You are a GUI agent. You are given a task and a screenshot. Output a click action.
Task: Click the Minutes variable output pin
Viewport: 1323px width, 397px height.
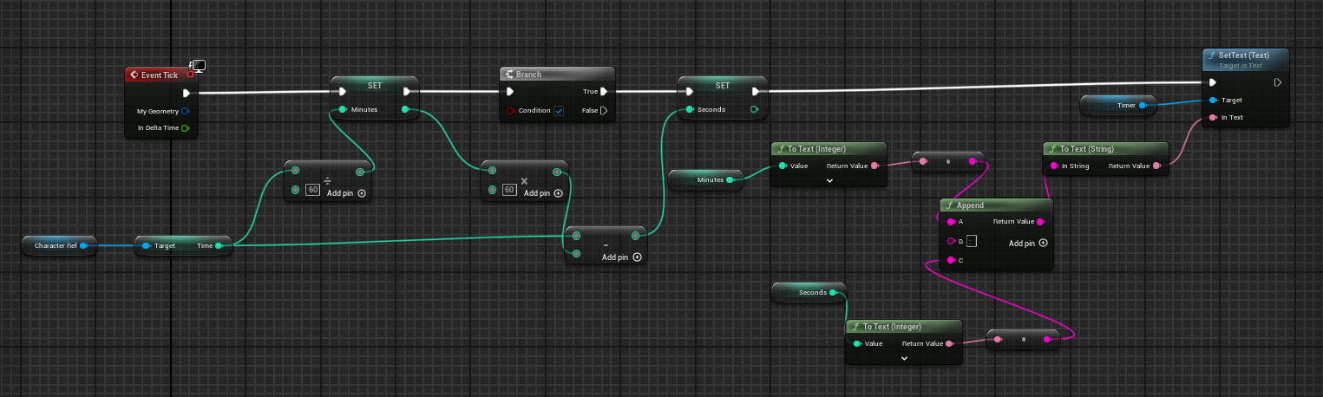coord(729,180)
